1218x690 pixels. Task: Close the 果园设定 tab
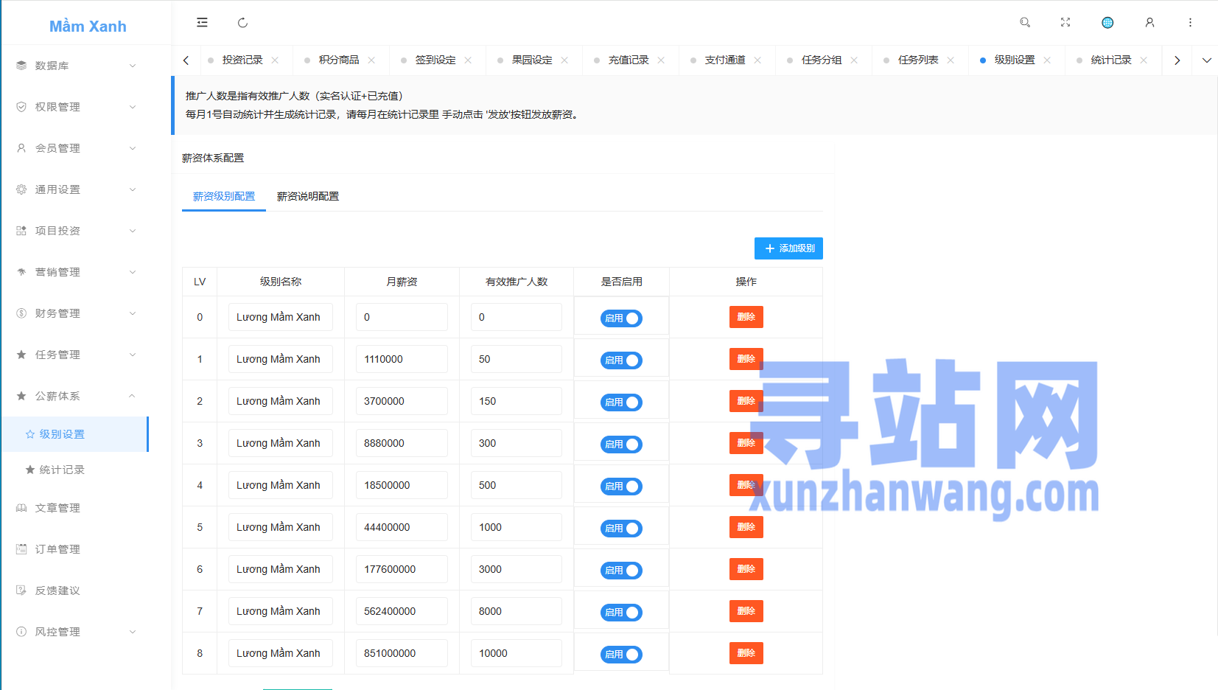564,60
